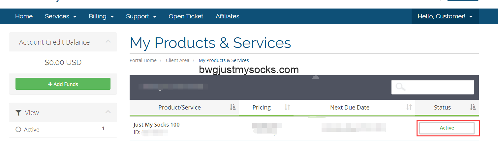
Task: Click the View panel filter icon
Action: click(x=18, y=113)
